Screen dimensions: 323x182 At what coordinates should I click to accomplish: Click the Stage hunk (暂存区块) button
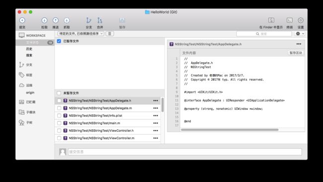296,53
